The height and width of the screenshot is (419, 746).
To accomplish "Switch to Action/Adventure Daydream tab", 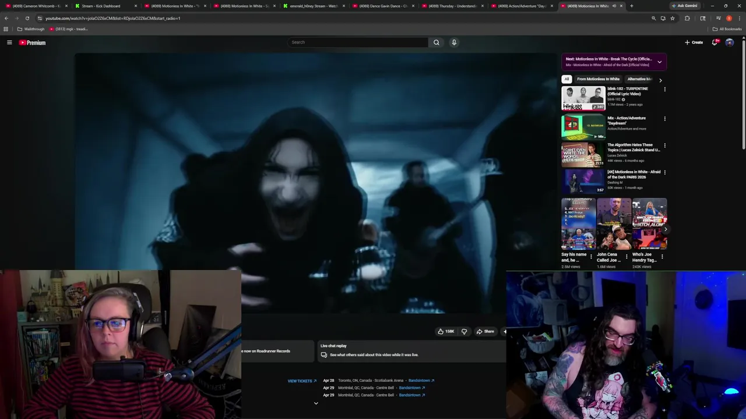I will point(522,6).
